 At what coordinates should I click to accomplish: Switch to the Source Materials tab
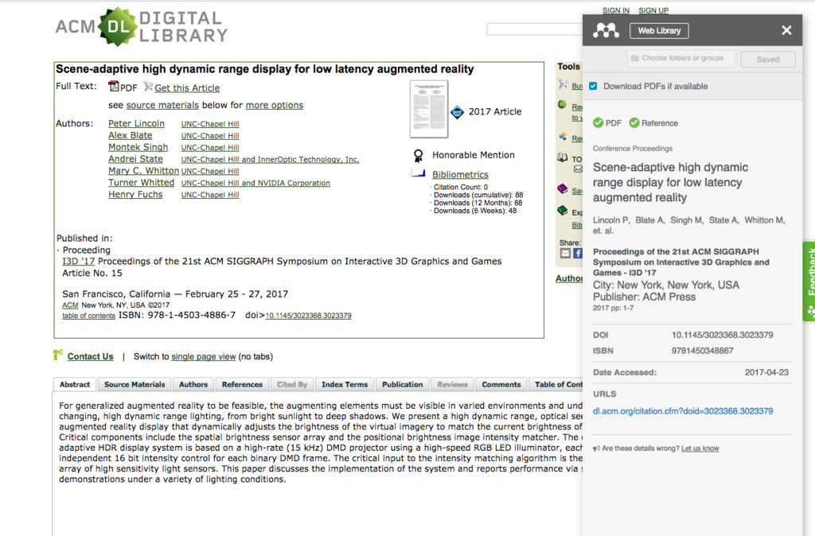(135, 384)
